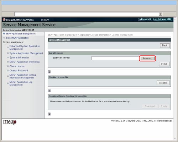Viewport: 178px width, 142px height.
Task: Open the To Remote UI link
Action: point(145,19)
